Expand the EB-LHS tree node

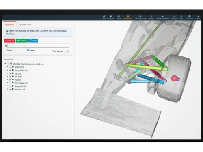pos(7,73)
